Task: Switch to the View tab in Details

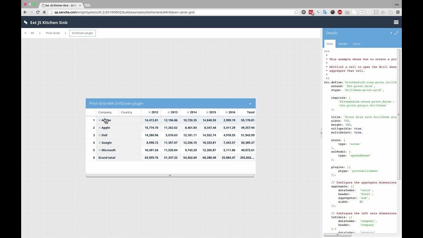Action: click(x=330, y=44)
